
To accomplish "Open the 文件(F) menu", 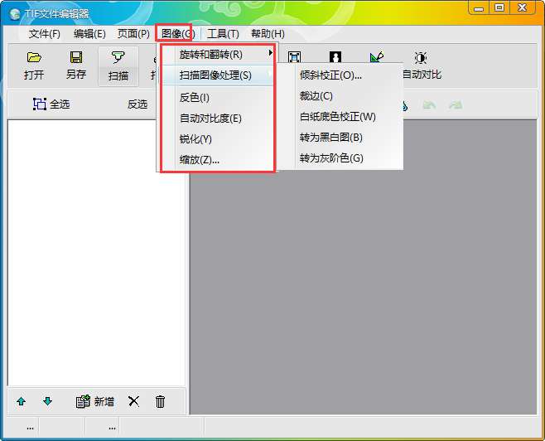I will tap(45, 34).
